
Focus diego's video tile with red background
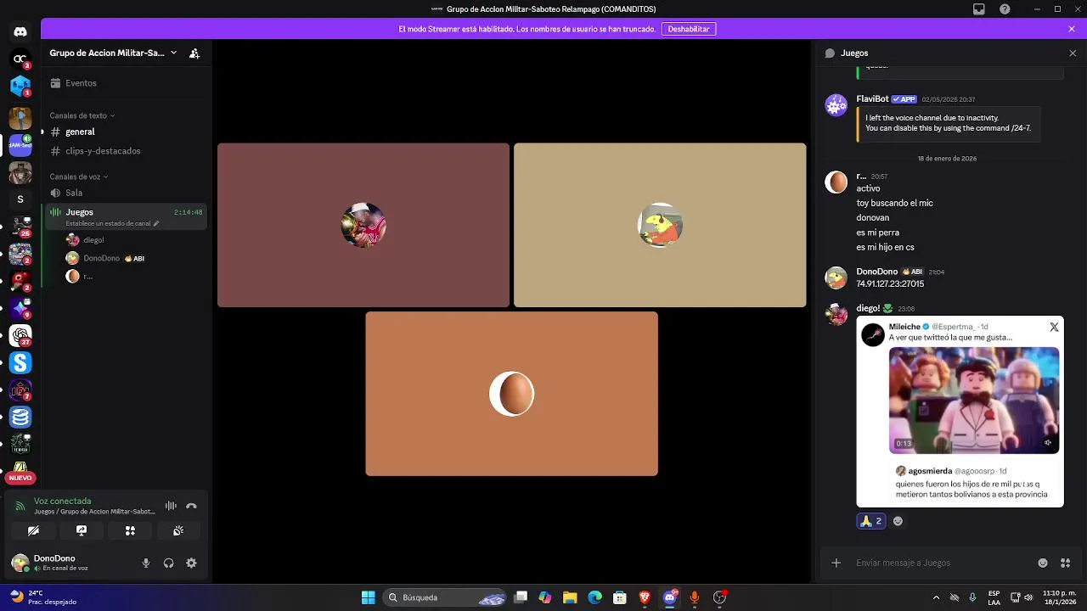tap(363, 225)
